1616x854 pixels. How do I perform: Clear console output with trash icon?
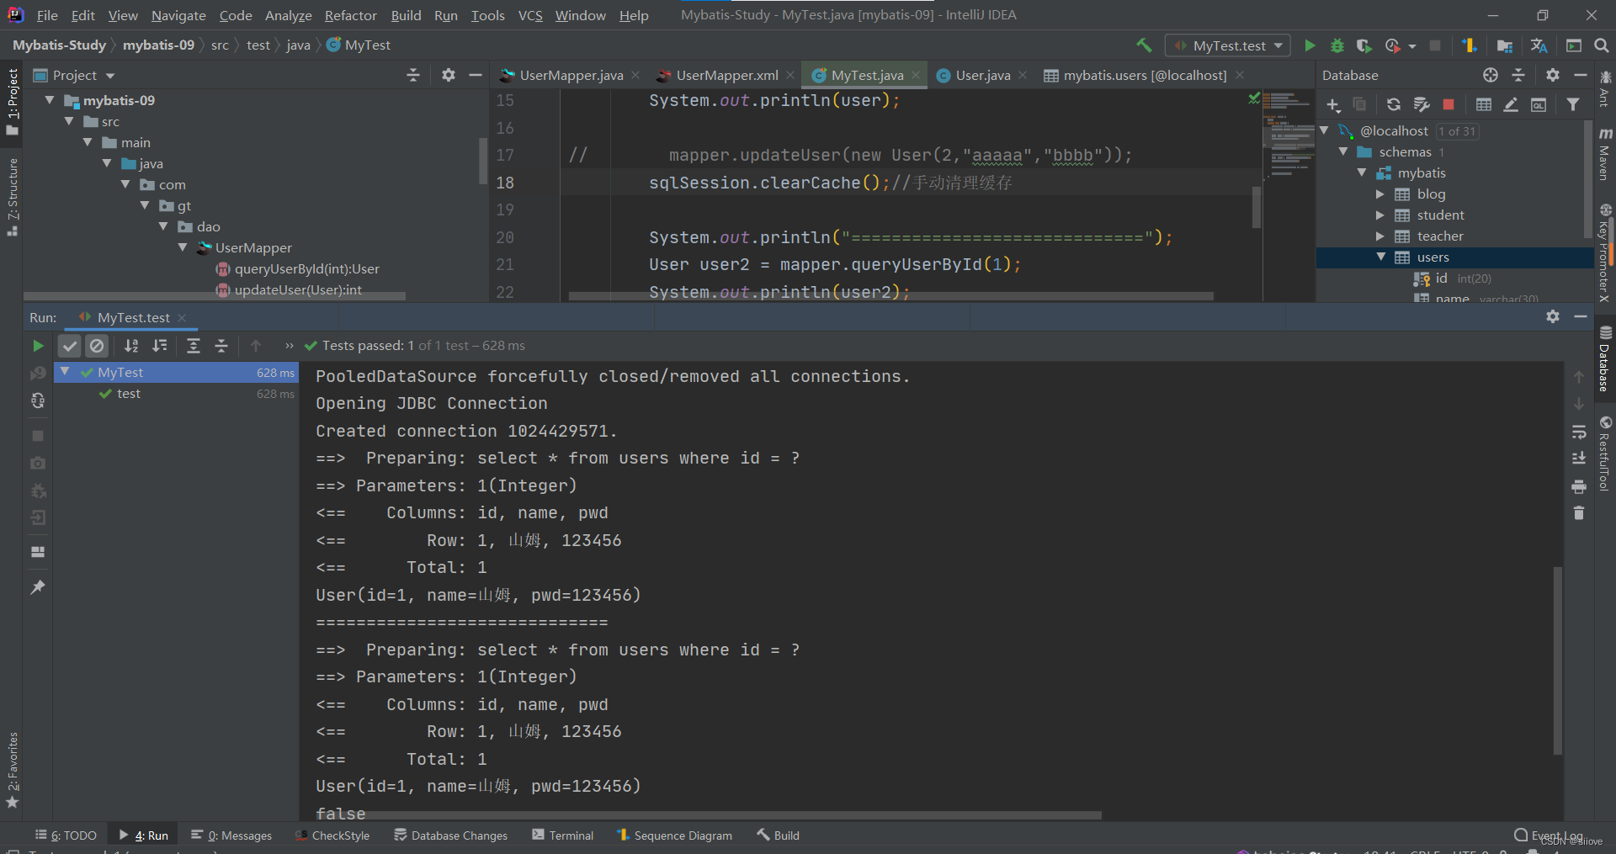point(1579,513)
